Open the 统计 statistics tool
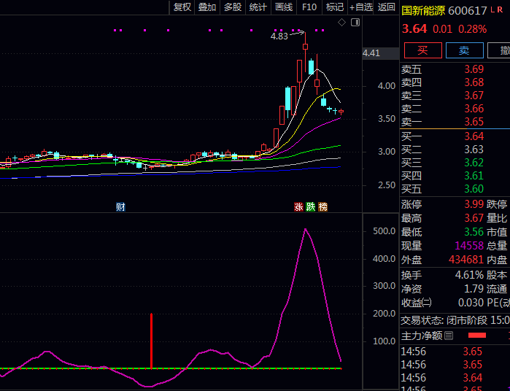510x391 pixels. point(258,7)
